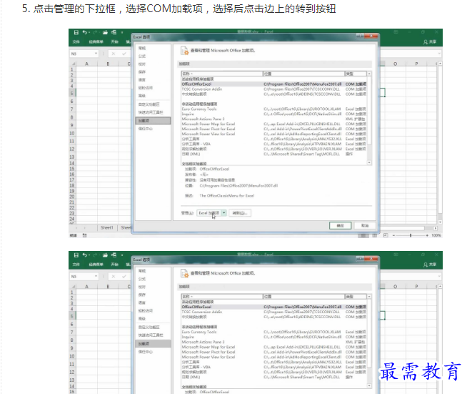467x394 pixels.
Task: Sort by 名称 column header in first dialog
Action: (x=221, y=74)
